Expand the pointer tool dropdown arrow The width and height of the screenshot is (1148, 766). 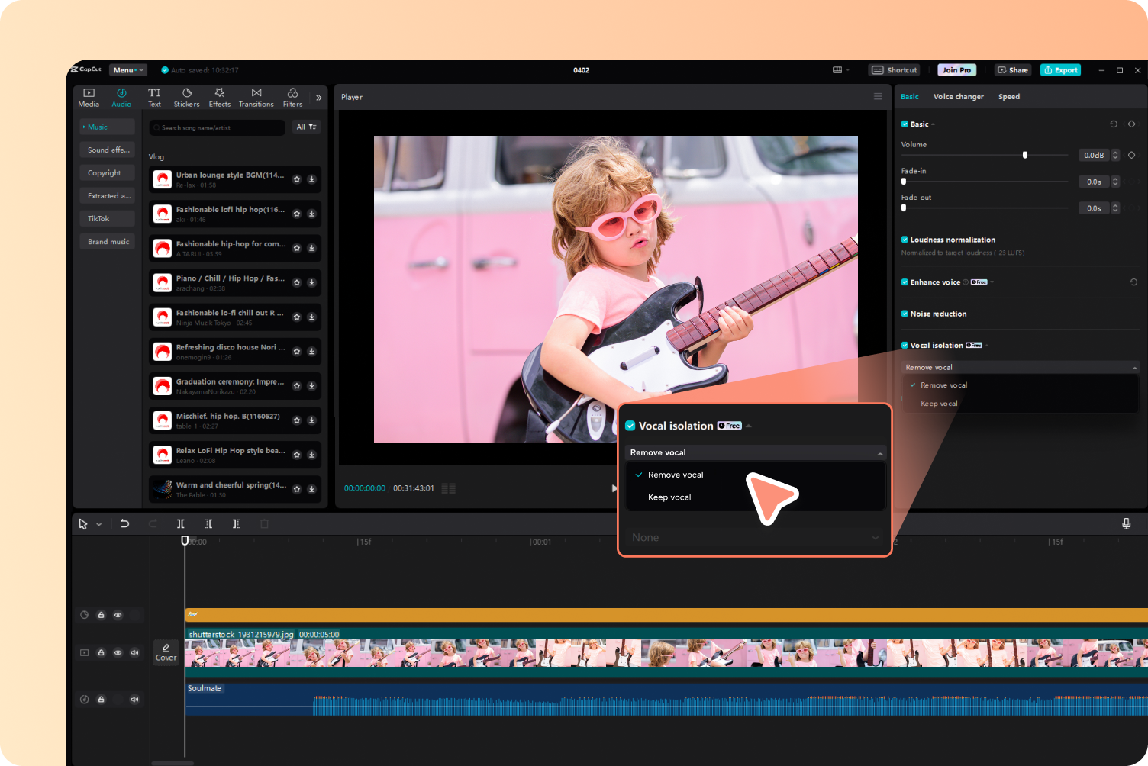[99, 524]
